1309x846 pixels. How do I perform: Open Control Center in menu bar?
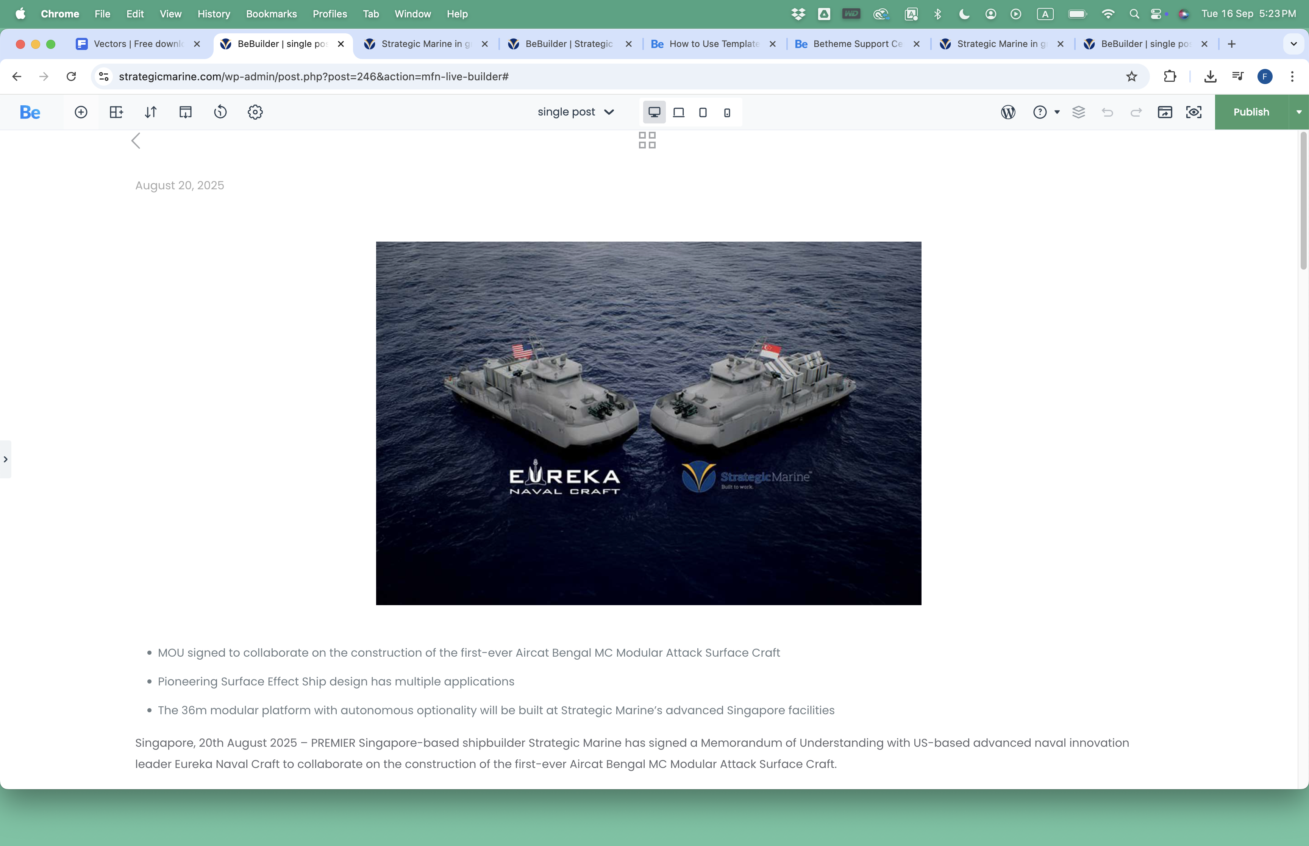pyautogui.click(x=1156, y=14)
